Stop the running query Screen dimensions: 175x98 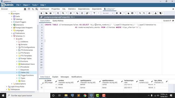[117, 13]
